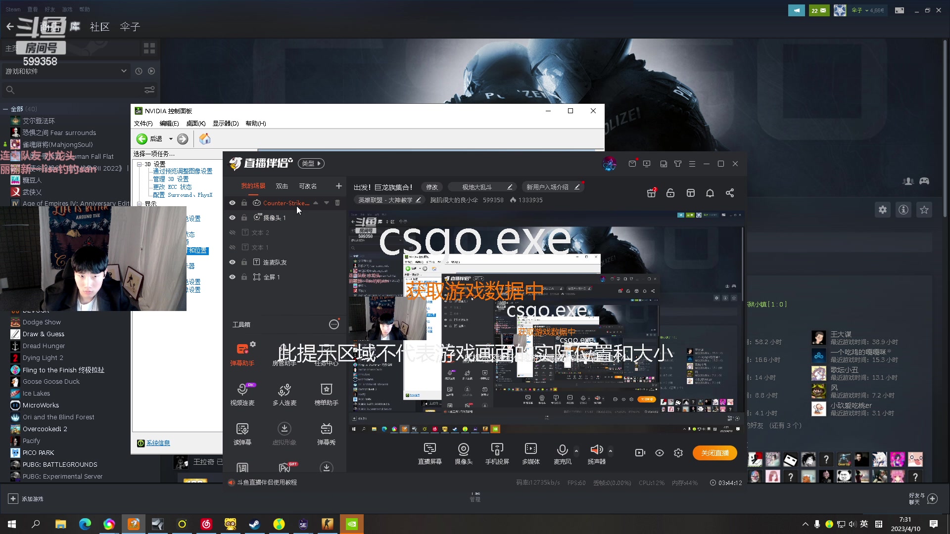Hide the 全屏 1 source layer

[x=232, y=277]
